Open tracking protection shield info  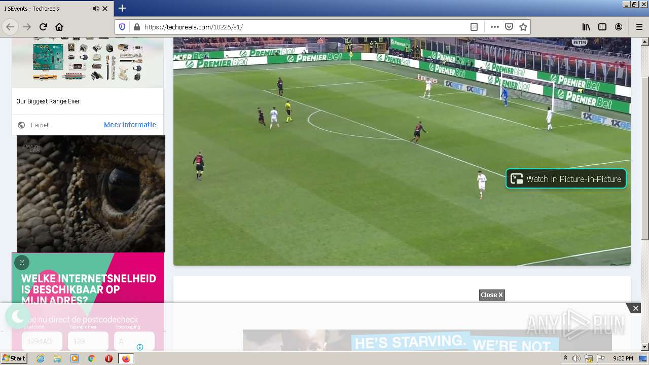tap(122, 27)
